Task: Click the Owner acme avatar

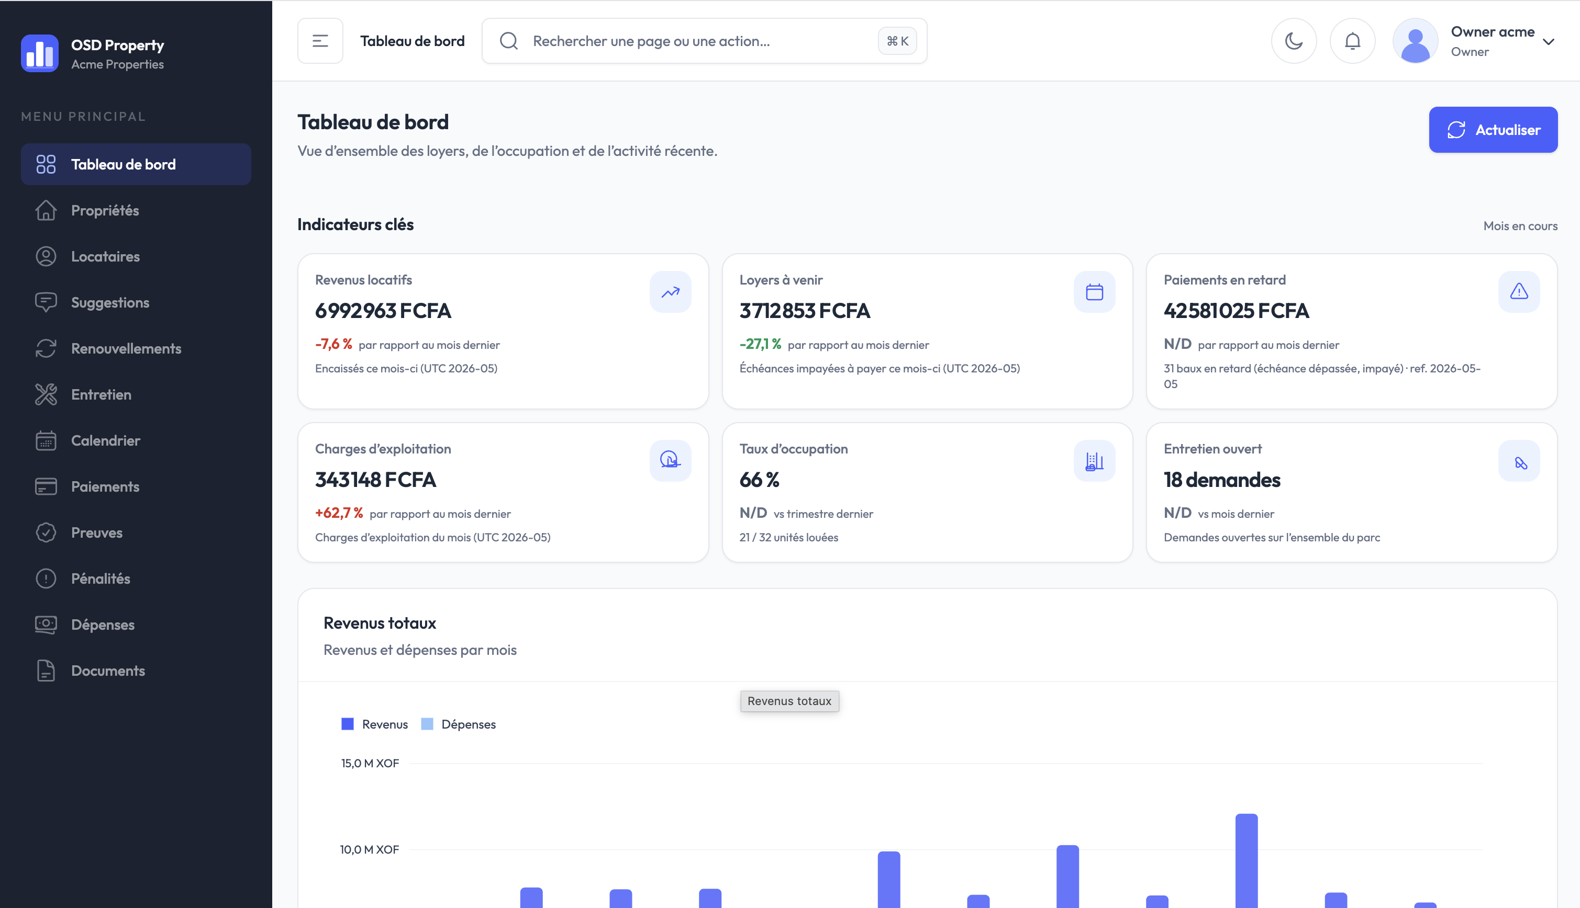Action: coord(1415,41)
